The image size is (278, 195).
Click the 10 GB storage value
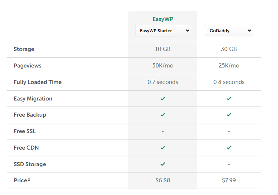pos(163,49)
